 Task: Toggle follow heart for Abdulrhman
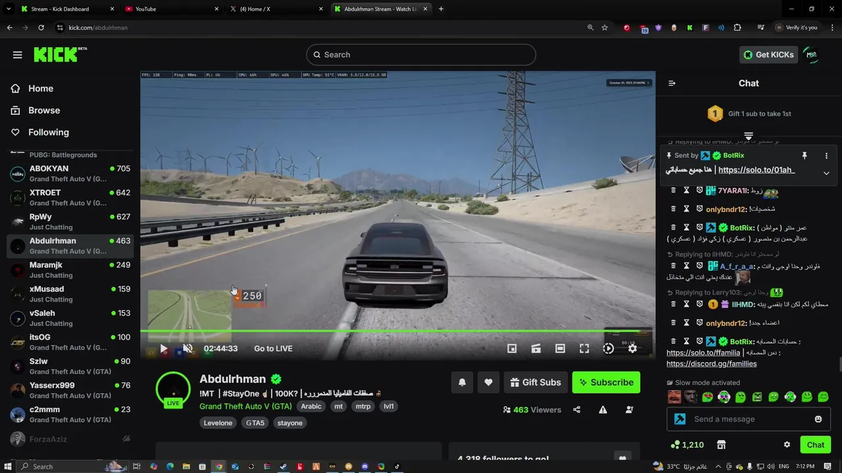coord(488,382)
